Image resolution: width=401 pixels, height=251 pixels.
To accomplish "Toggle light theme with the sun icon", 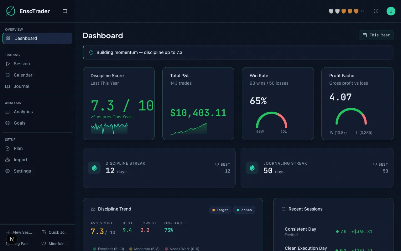I will [376, 11].
